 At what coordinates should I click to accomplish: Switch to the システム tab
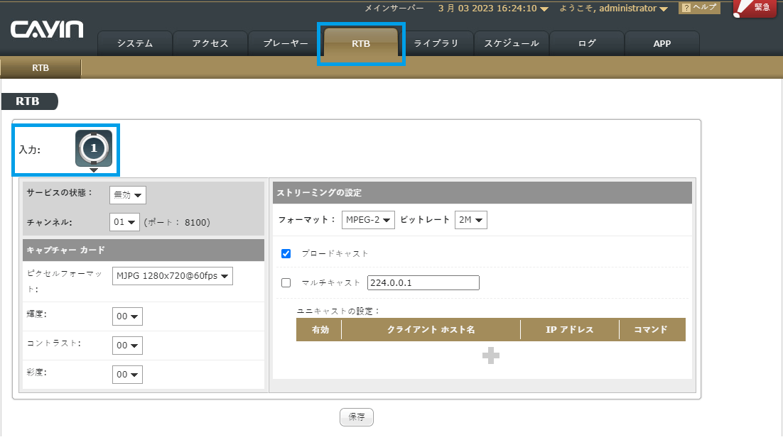coord(135,43)
